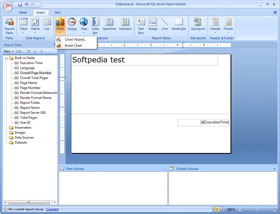Select the Render Format Name field
Image resolution: width=280 pixels, height=214 pixels.
click(36, 98)
